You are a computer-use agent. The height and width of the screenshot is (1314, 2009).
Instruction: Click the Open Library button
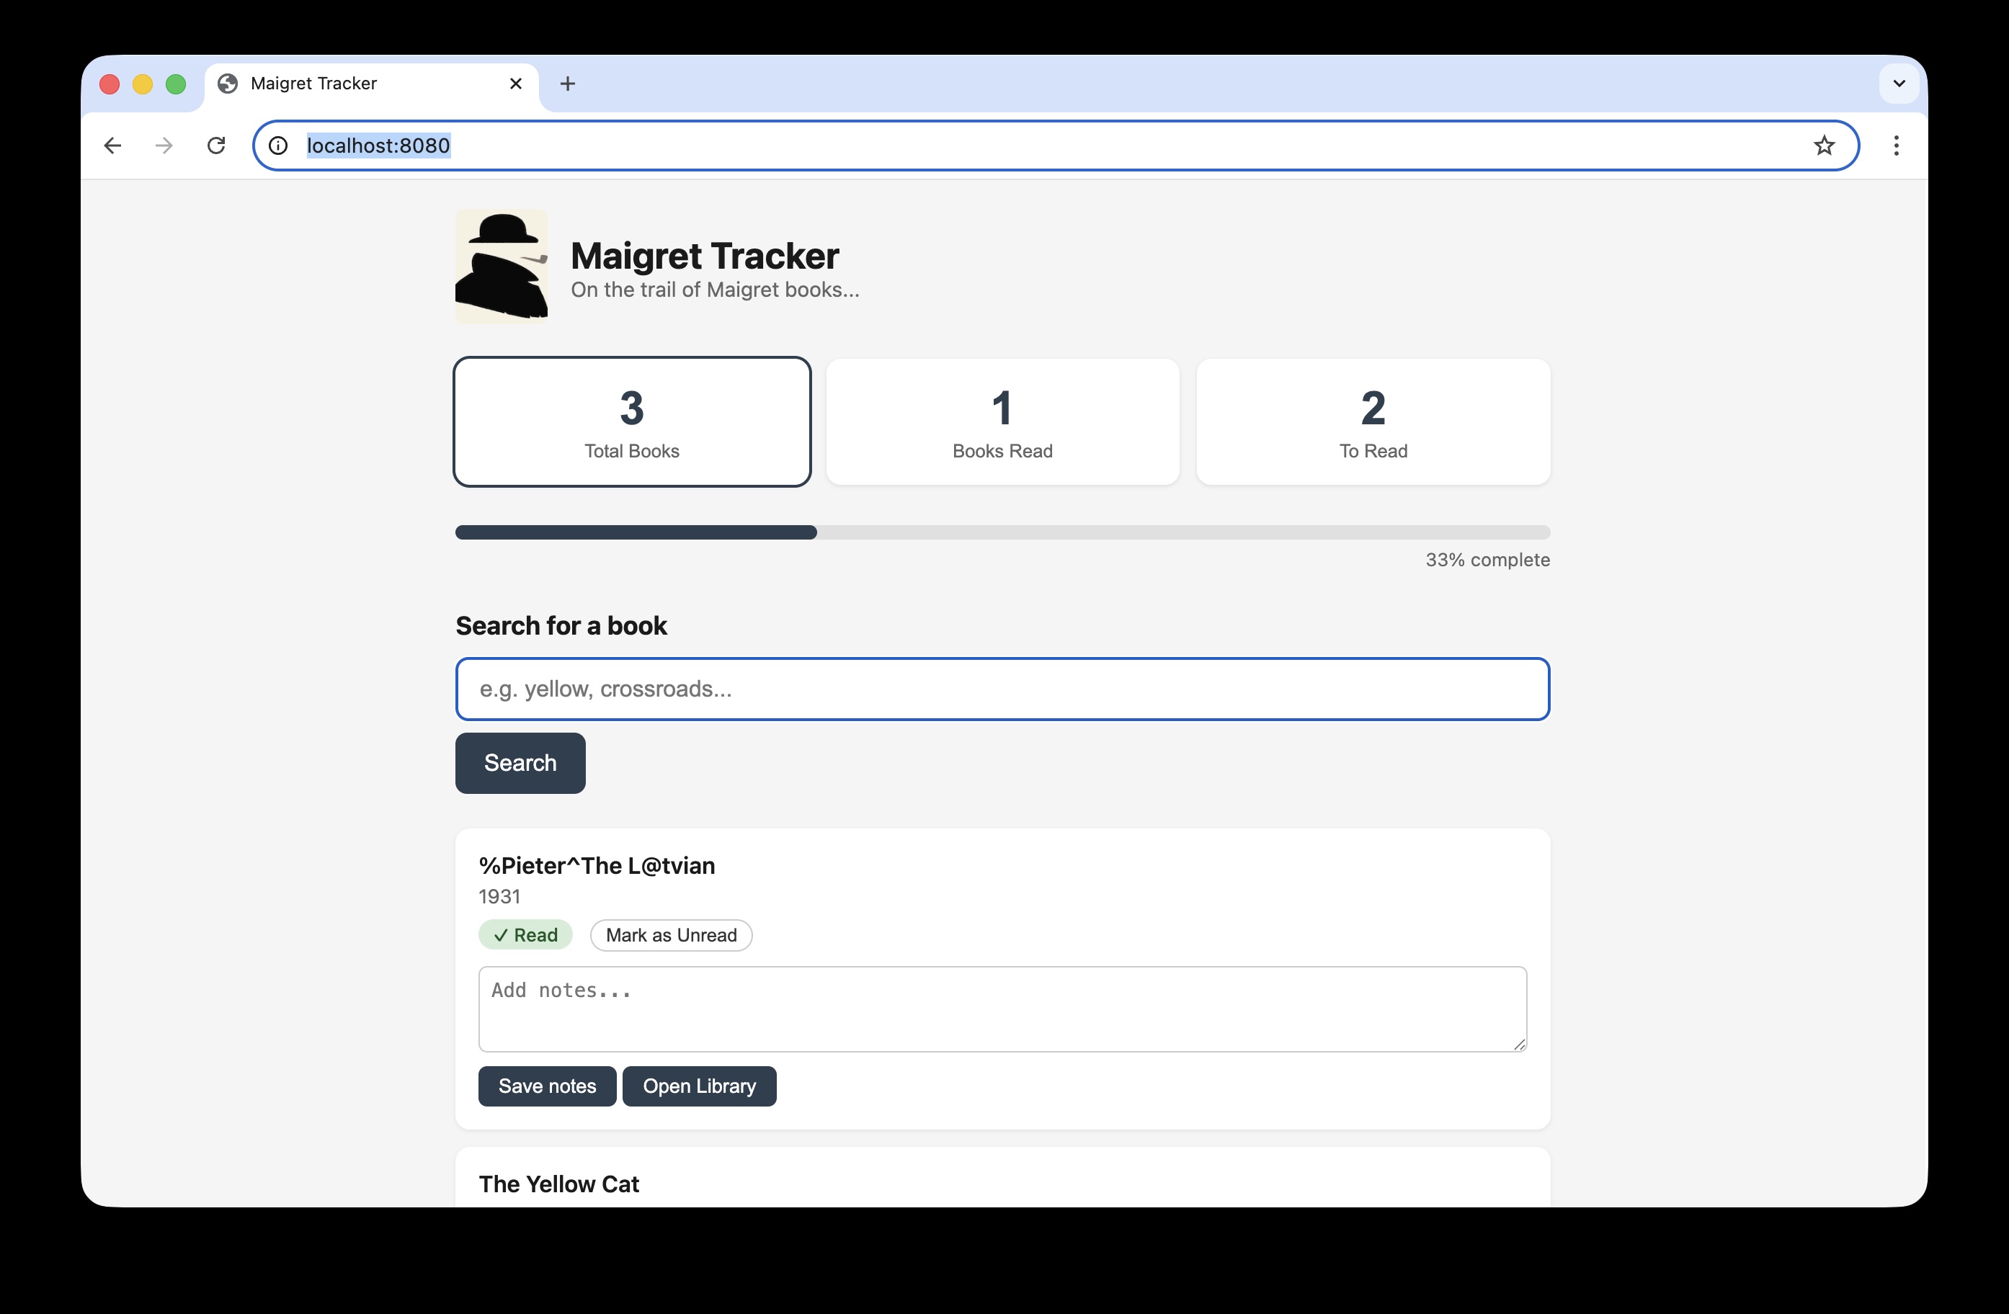699,1086
